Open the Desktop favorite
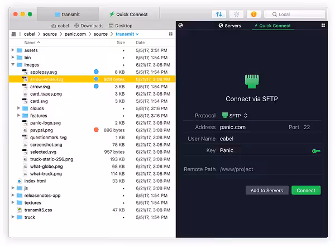Image resolution: width=335 pixels, height=246 pixels. point(121,26)
